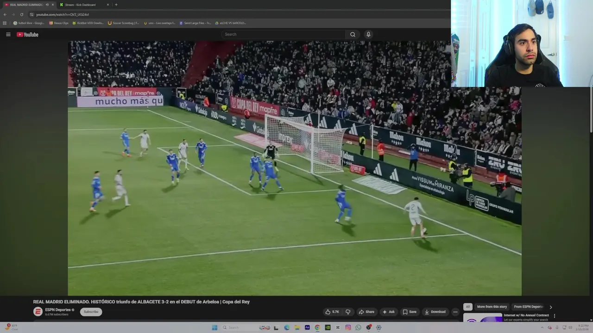Dislike the video with thumbs-down
Image resolution: width=593 pixels, height=333 pixels.
coord(348,312)
